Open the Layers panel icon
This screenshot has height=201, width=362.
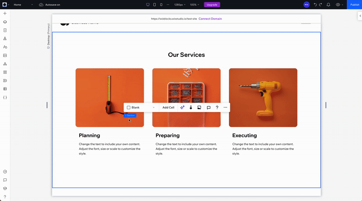click(x=5, y=22)
